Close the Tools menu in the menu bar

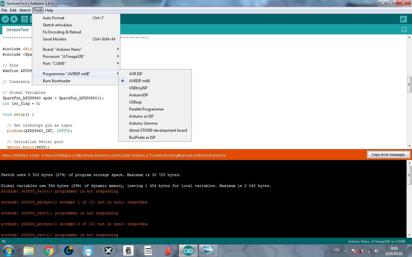click(38, 10)
